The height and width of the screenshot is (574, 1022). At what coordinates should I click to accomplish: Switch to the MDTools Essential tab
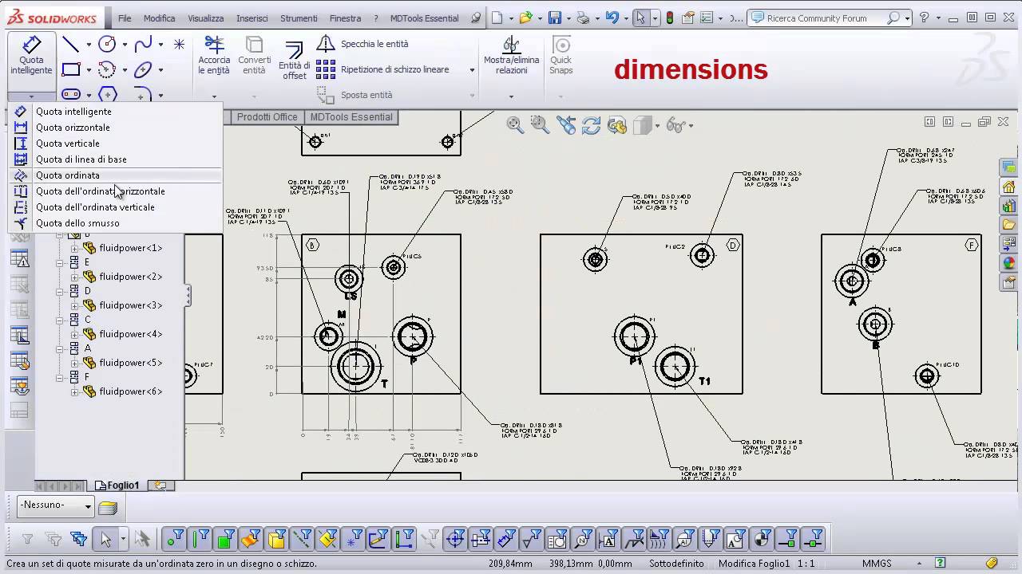pos(351,117)
